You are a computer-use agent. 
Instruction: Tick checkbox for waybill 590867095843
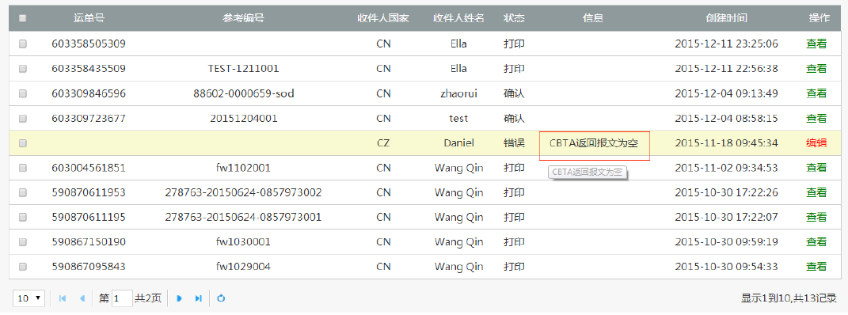23,267
